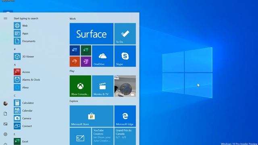Launch PowerPoint from the small tile
258x145 pixels.
point(75,62)
